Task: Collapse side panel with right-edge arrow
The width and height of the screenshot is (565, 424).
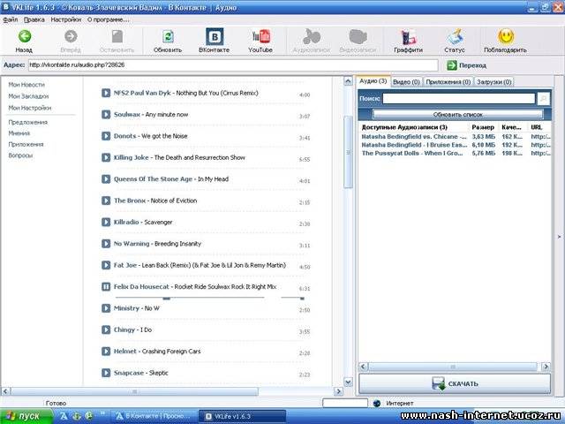Action: [559, 237]
